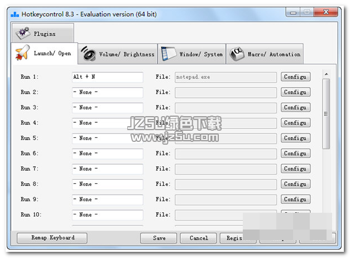Click the Hotkeycontrol title bar app icon
350x258 pixels.
(15, 15)
